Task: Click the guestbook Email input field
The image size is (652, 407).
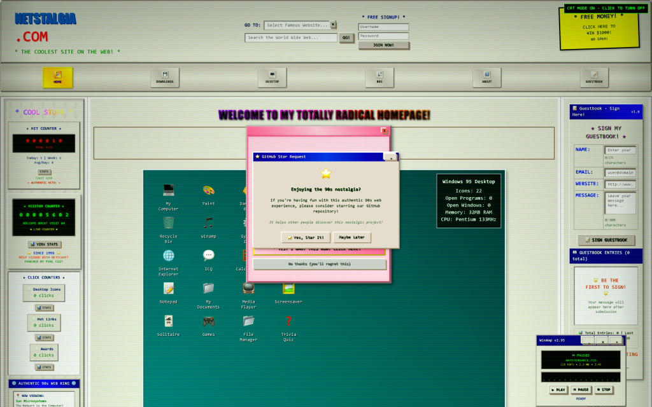Action: 620,172
